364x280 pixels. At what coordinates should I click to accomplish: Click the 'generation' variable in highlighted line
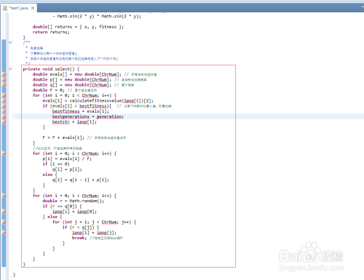(x=110, y=116)
